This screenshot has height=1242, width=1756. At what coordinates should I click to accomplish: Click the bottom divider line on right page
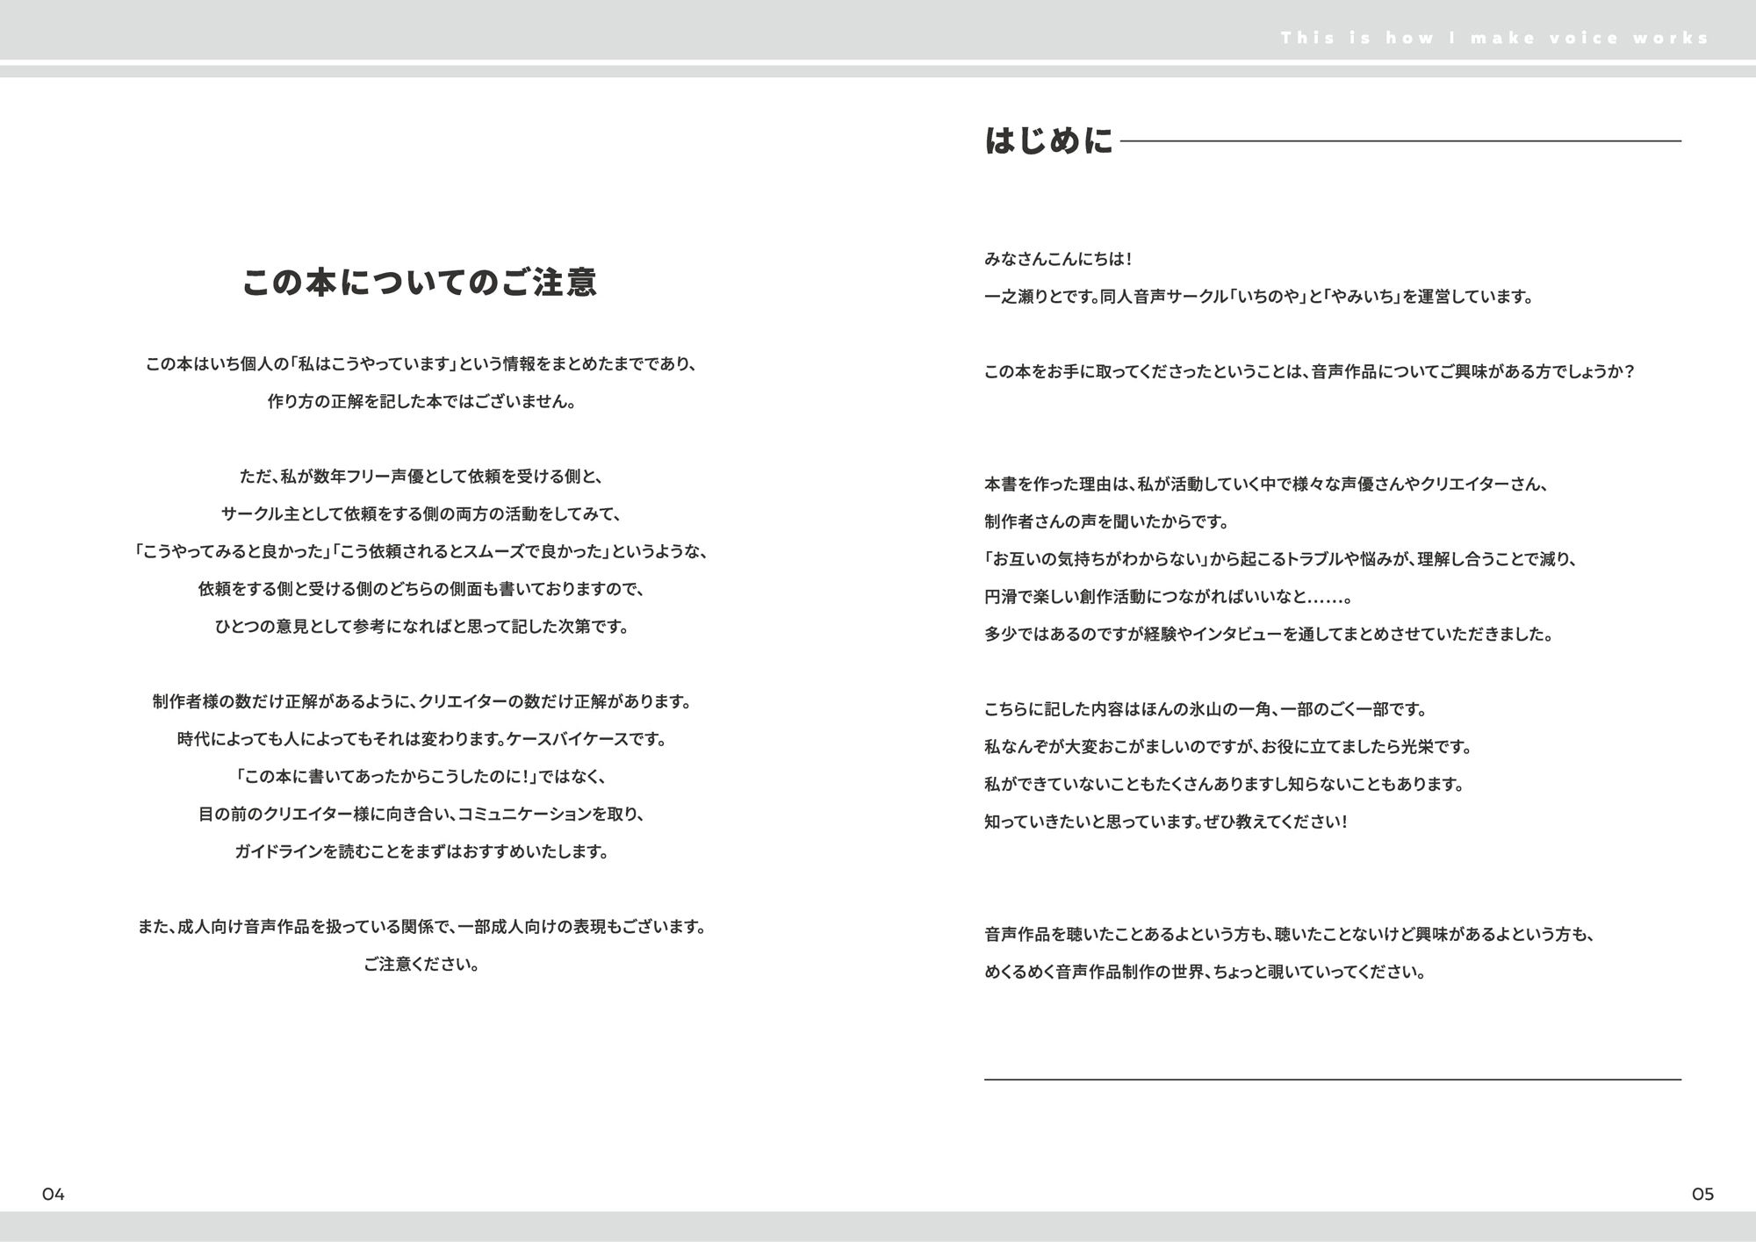pyautogui.click(x=1335, y=1080)
